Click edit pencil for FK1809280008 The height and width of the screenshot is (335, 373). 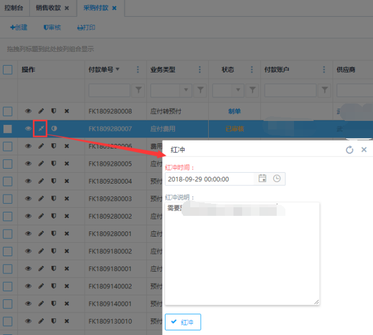coord(41,111)
